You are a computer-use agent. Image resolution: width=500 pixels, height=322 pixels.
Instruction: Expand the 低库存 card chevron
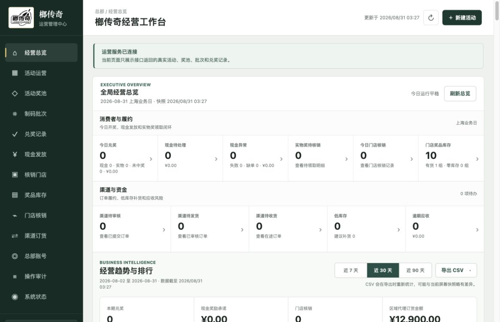(x=399, y=230)
